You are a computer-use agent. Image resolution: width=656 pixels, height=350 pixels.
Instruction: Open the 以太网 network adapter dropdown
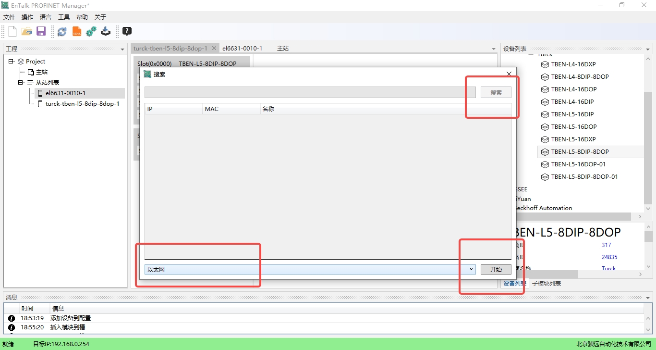pos(471,270)
